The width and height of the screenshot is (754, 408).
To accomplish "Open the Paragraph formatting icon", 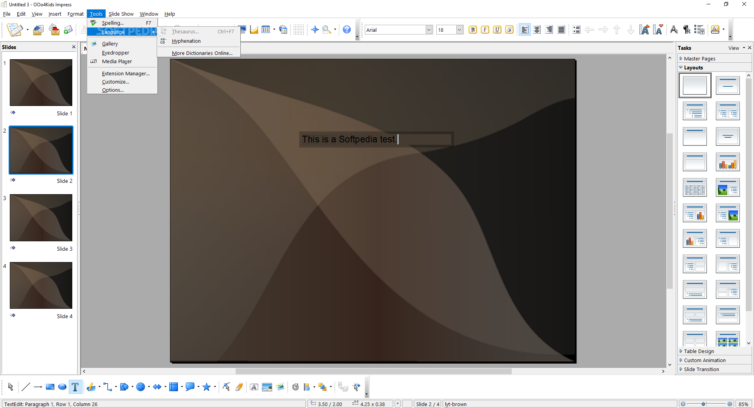I will tap(686, 29).
